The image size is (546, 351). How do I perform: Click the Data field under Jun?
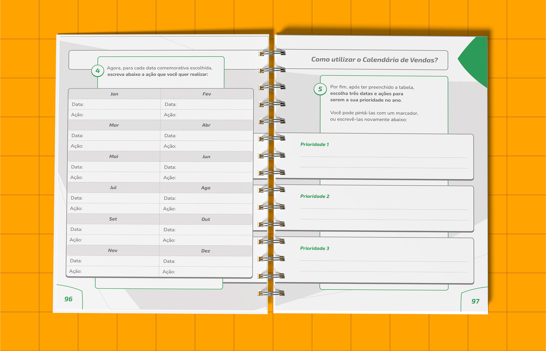click(x=206, y=167)
